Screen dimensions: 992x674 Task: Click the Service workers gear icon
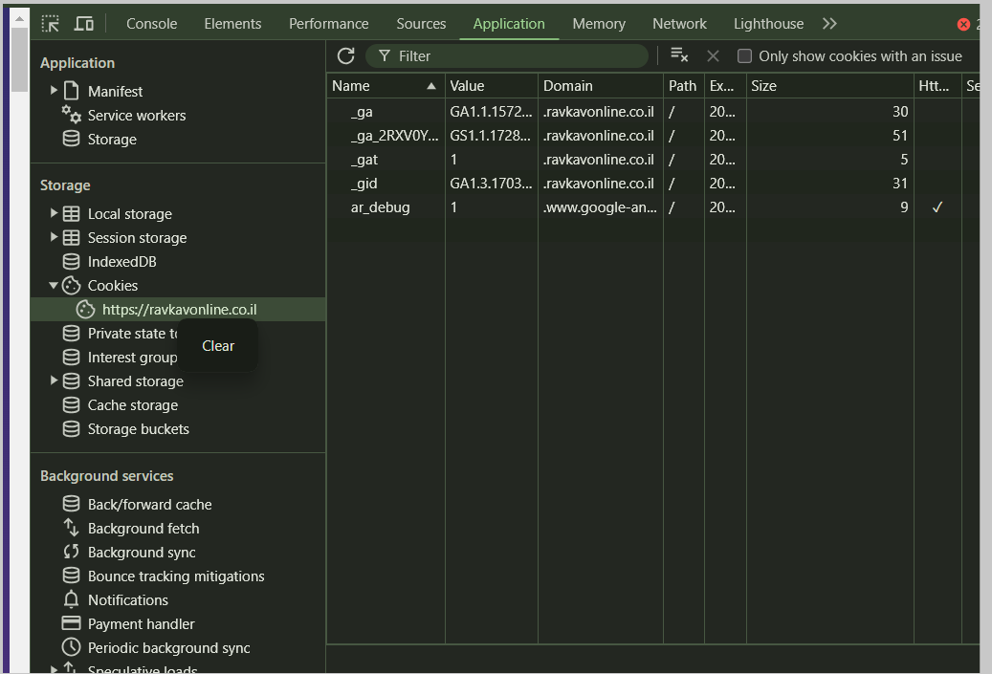click(72, 115)
